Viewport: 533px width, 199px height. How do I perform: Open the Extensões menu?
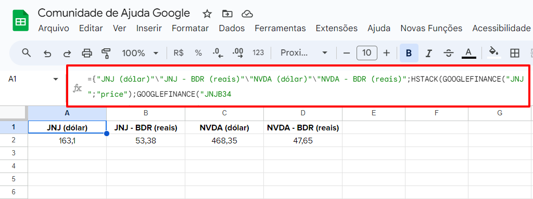[x=337, y=28]
